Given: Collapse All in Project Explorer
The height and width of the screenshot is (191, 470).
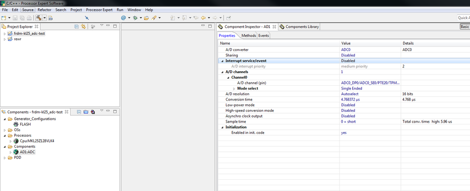Looking at the screenshot, I should pos(76,26).
